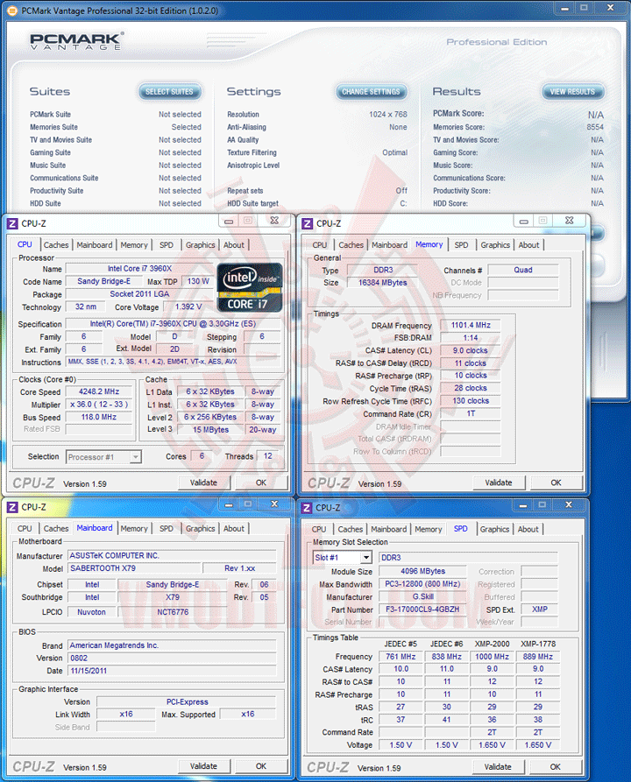
Task: Open Memory tab in bottom-left Mainboard CPU-Z window
Action: coord(134,529)
